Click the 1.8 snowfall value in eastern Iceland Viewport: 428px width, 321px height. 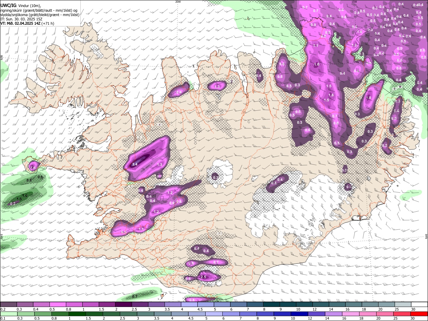pos(369,98)
